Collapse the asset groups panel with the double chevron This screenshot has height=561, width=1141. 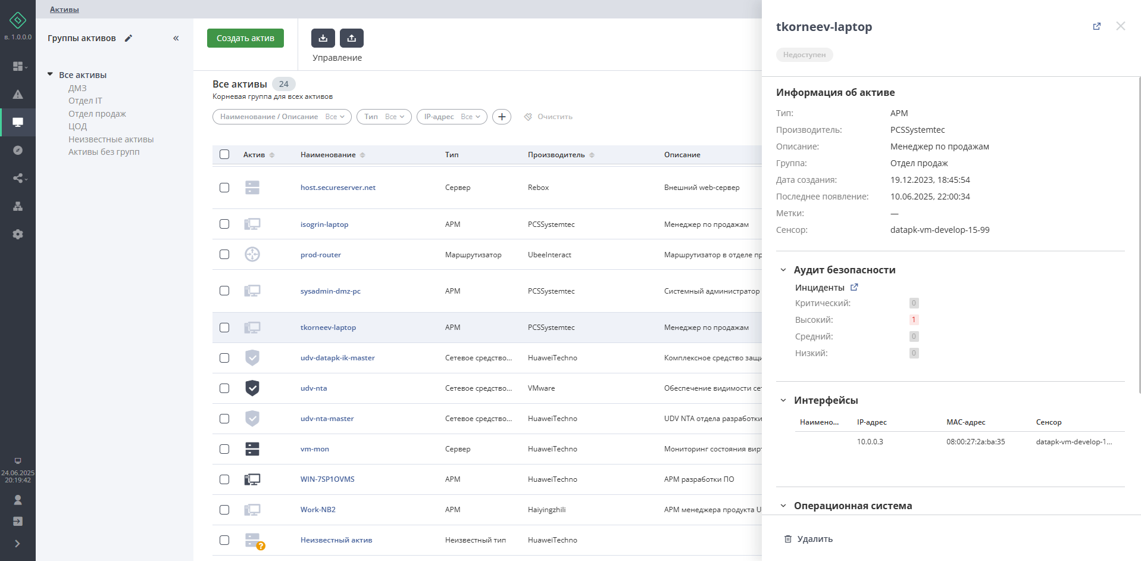pos(176,38)
